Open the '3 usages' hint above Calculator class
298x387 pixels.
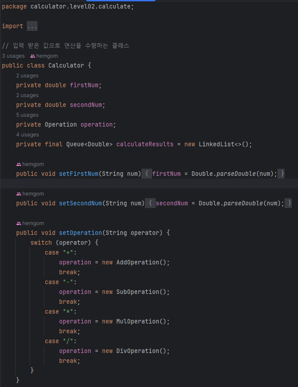pyautogui.click(x=13, y=56)
